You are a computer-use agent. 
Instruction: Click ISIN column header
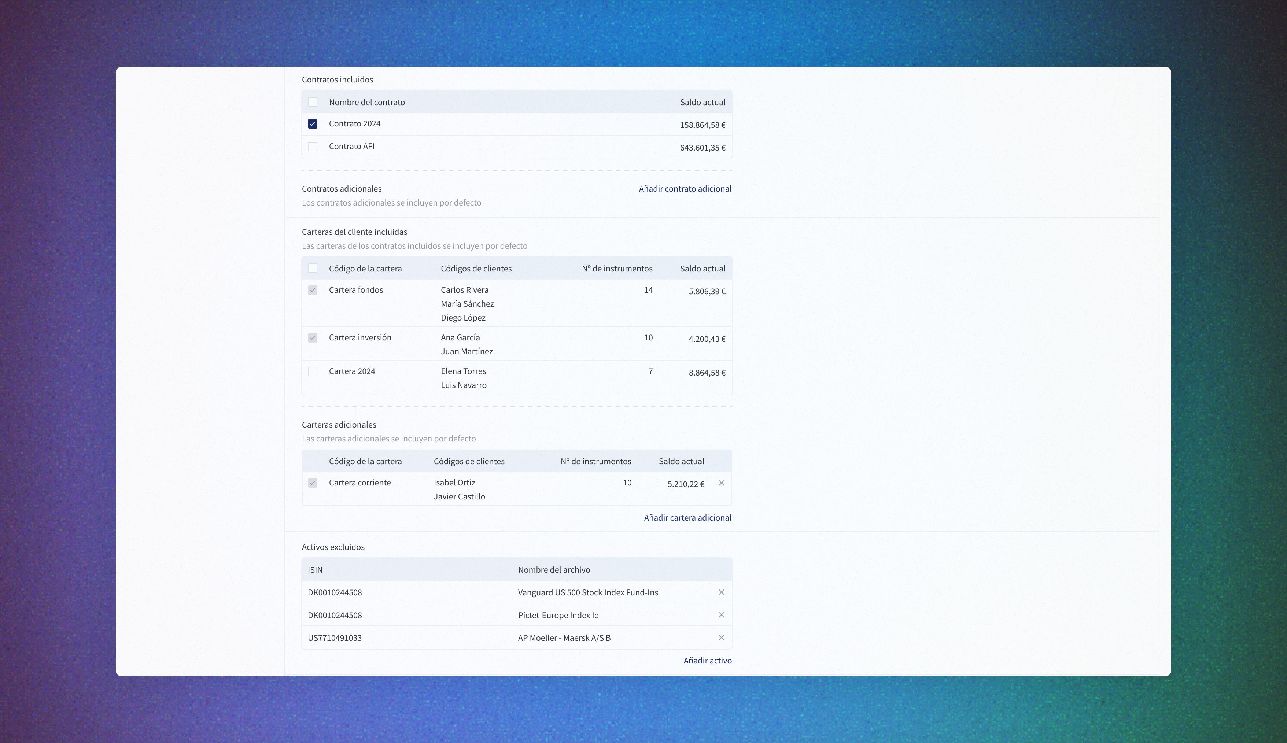(315, 569)
